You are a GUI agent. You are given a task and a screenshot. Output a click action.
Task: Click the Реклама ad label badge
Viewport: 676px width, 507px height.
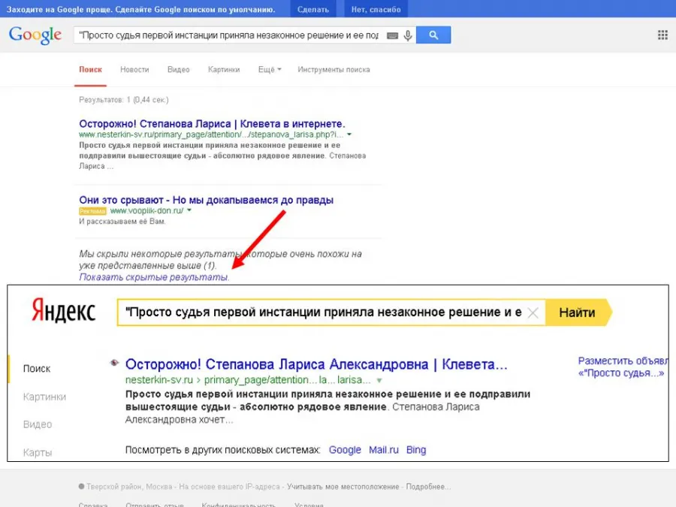click(x=92, y=211)
